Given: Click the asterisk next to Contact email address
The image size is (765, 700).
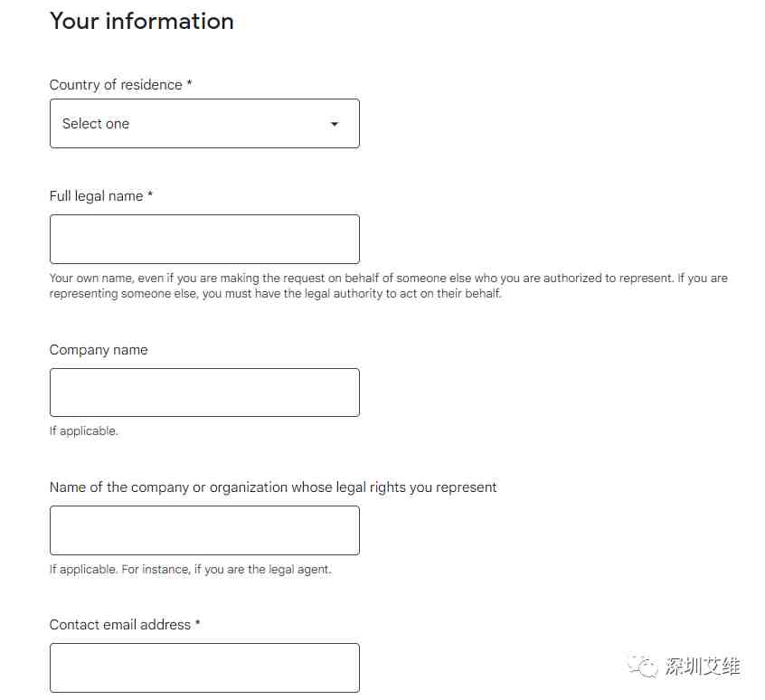Looking at the screenshot, I should click(198, 623).
